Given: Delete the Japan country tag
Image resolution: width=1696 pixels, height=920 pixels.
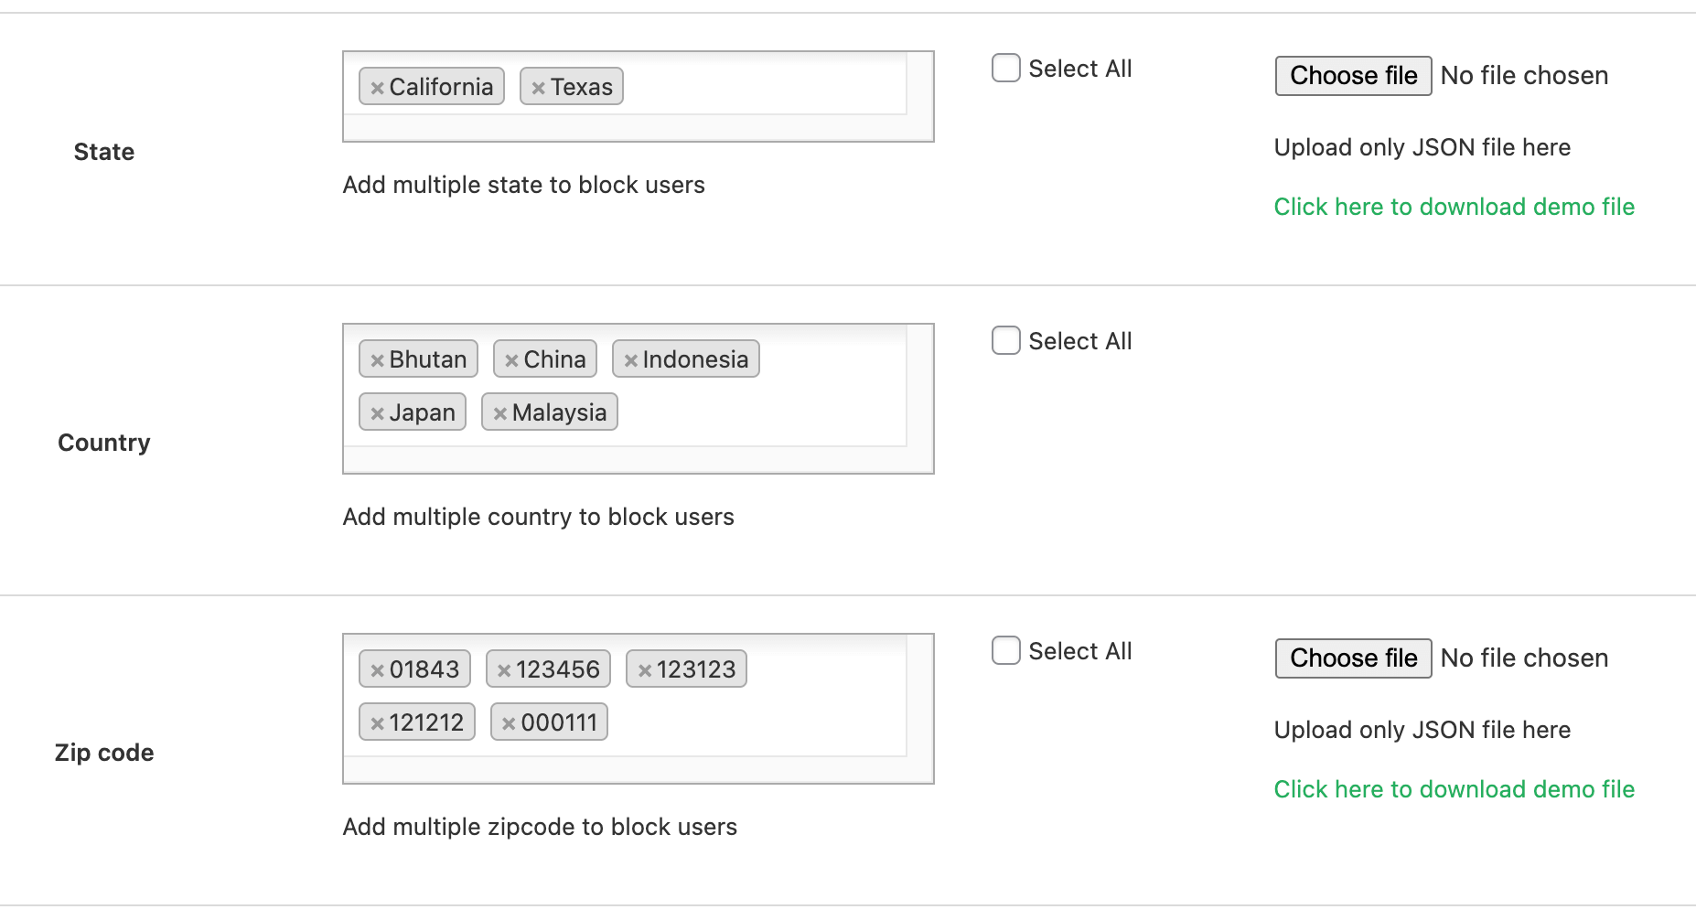Looking at the screenshot, I should tap(377, 413).
